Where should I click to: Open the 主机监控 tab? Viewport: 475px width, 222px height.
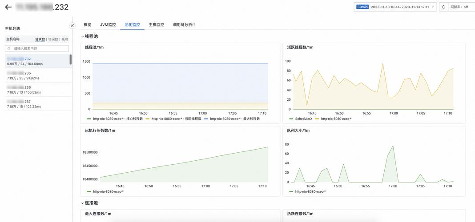pyautogui.click(x=156, y=25)
